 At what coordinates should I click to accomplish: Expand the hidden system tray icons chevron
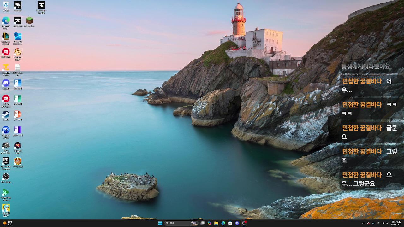pos(363,223)
